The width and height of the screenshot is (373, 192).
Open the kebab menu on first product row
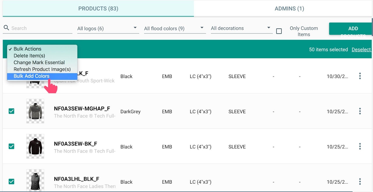point(360,76)
